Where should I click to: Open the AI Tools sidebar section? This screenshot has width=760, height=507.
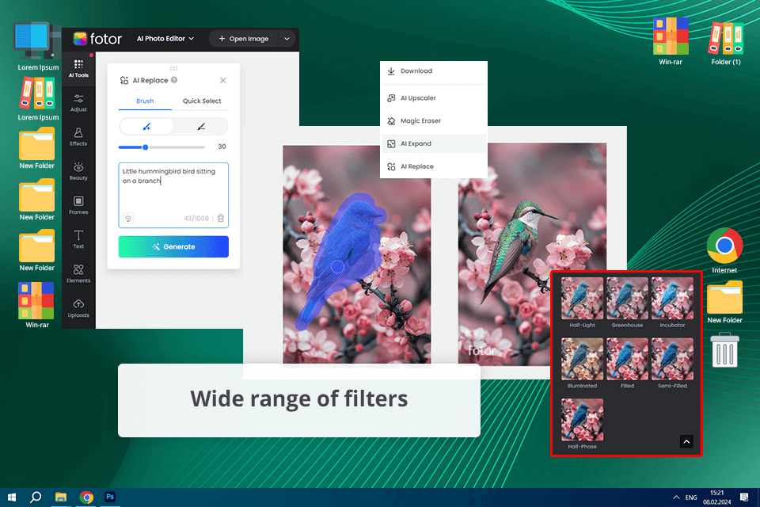coord(78,68)
